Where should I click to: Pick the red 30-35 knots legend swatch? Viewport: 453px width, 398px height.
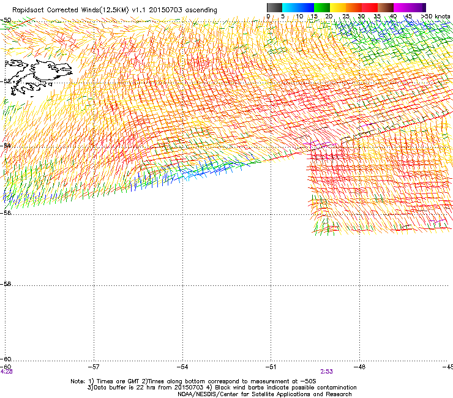pyautogui.click(x=370, y=7)
